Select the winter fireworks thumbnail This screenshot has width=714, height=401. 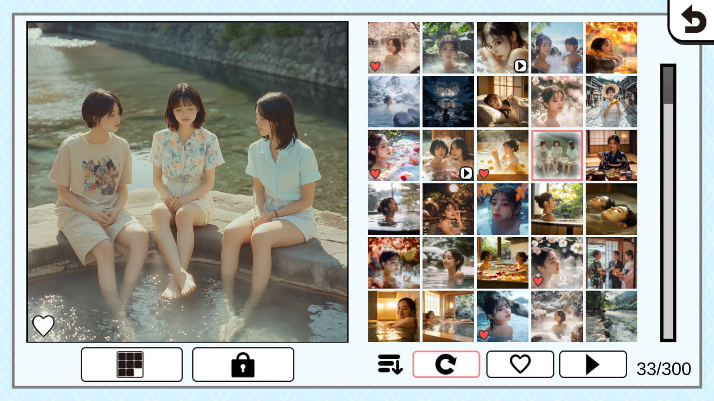(448, 101)
